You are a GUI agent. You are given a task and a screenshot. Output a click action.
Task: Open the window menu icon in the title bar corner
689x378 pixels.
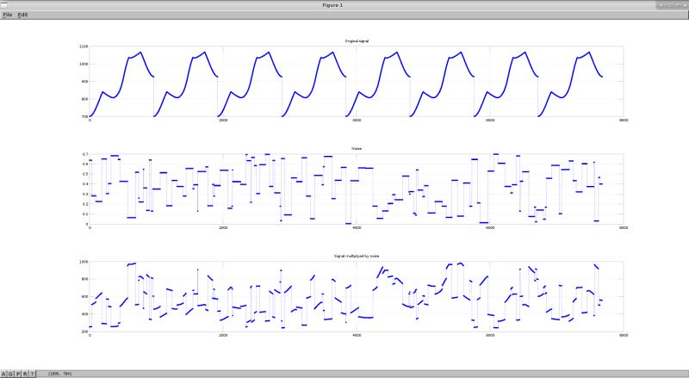[x=4, y=5]
